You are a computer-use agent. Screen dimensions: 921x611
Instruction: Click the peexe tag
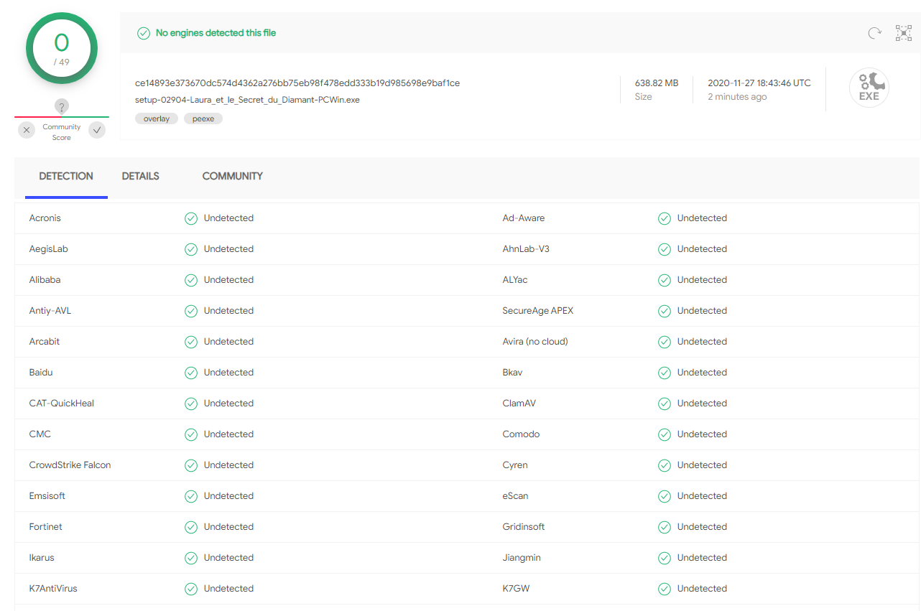point(203,118)
